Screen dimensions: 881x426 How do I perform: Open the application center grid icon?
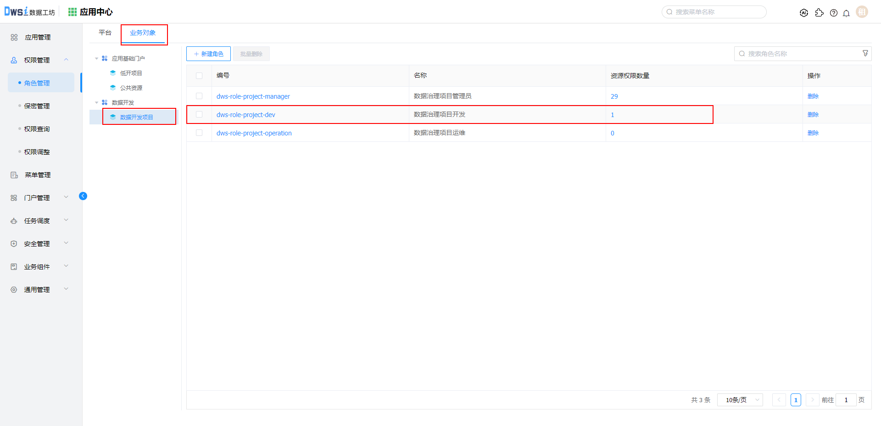click(72, 12)
